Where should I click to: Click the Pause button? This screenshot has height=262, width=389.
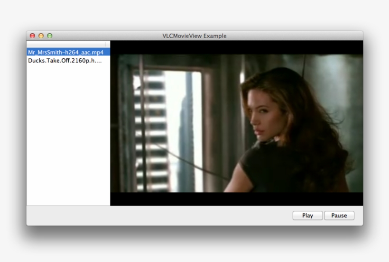pos(339,216)
